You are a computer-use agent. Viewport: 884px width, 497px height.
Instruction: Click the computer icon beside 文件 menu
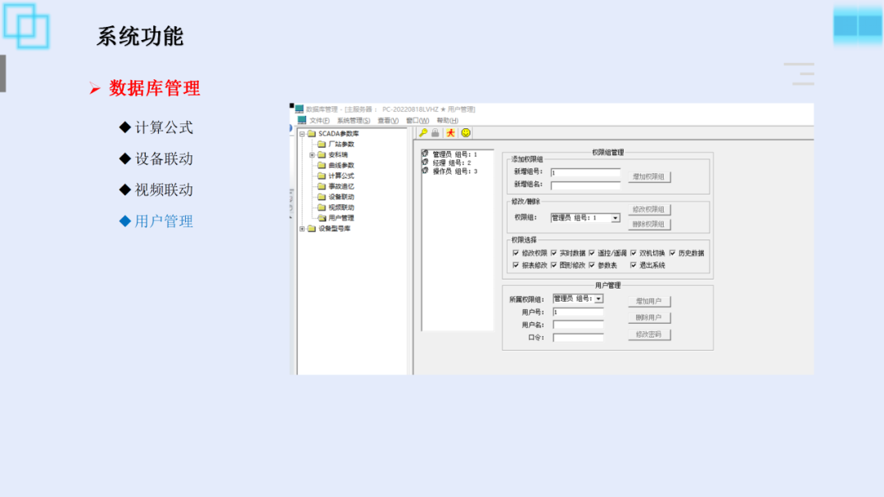click(x=301, y=120)
